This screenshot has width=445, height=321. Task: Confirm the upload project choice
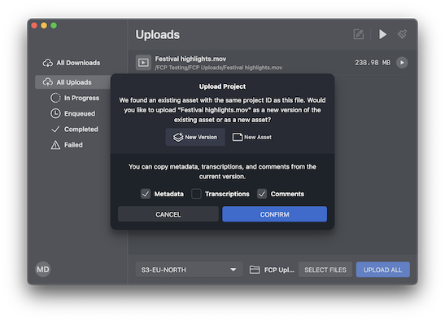click(x=274, y=214)
